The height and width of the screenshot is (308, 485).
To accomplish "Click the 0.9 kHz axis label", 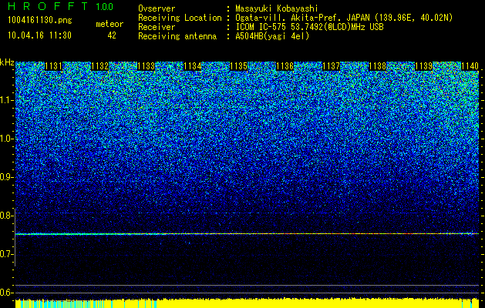I will 6,177.
